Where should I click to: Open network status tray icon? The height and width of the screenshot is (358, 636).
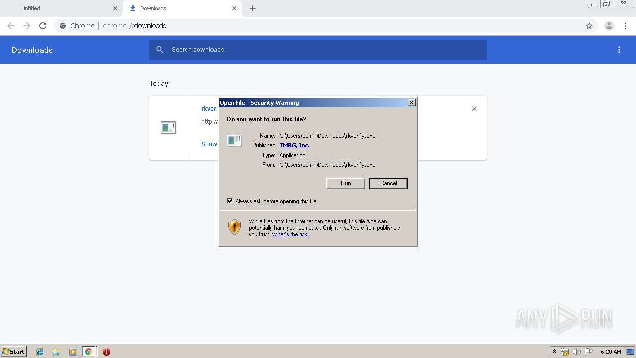pyautogui.click(x=565, y=352)
